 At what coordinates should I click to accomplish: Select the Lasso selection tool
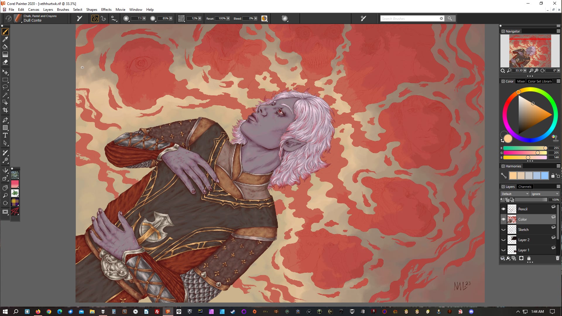[5, 87]
